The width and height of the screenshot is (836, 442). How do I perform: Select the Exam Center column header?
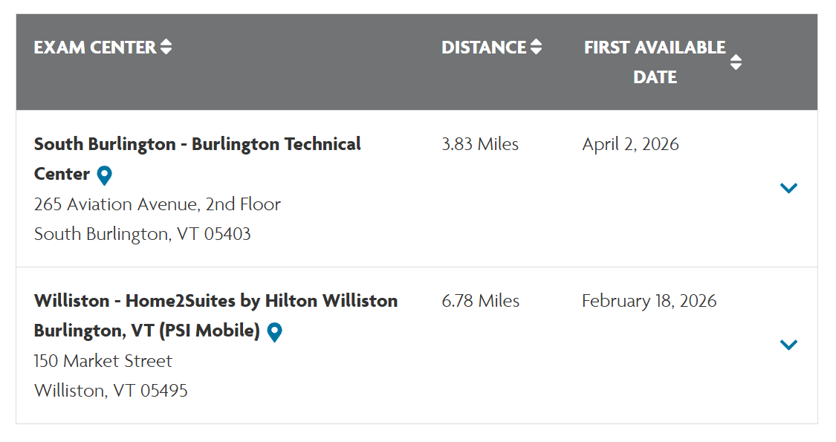tap(95, 48)
